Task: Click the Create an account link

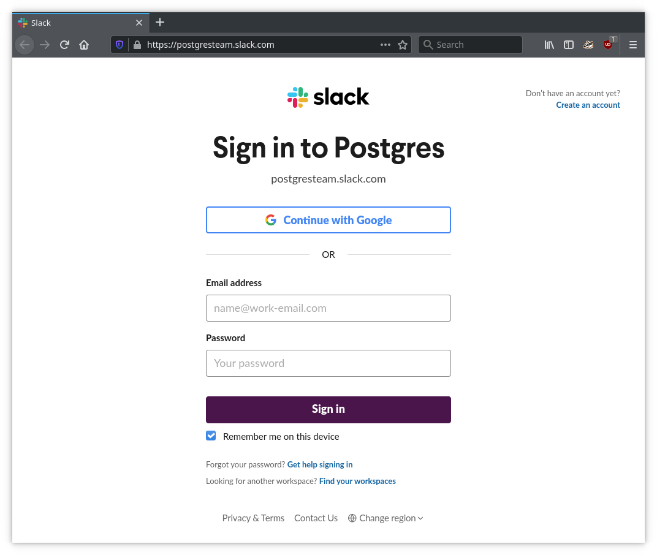Action: click(x=588, y=105)
